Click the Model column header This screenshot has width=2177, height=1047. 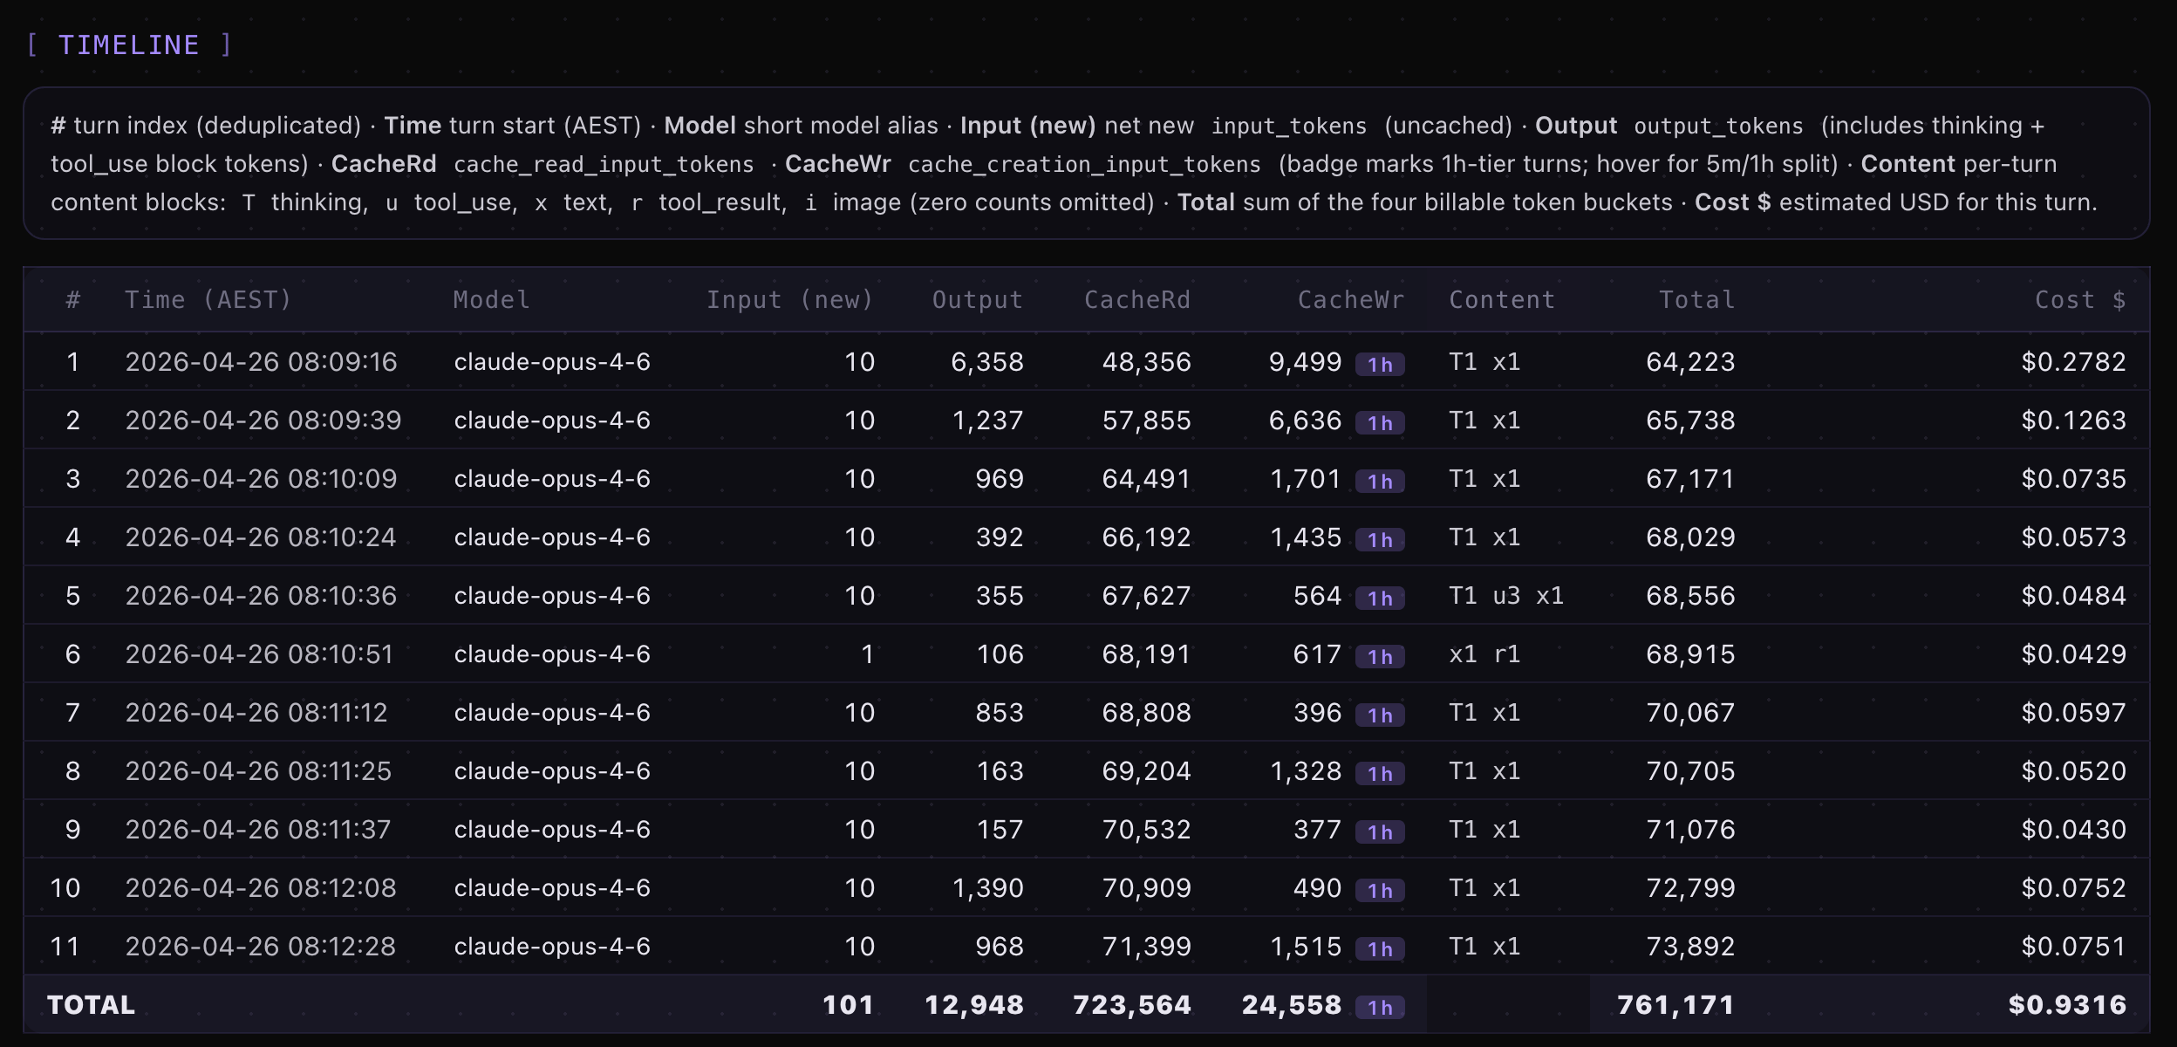[x=491, y=300]
